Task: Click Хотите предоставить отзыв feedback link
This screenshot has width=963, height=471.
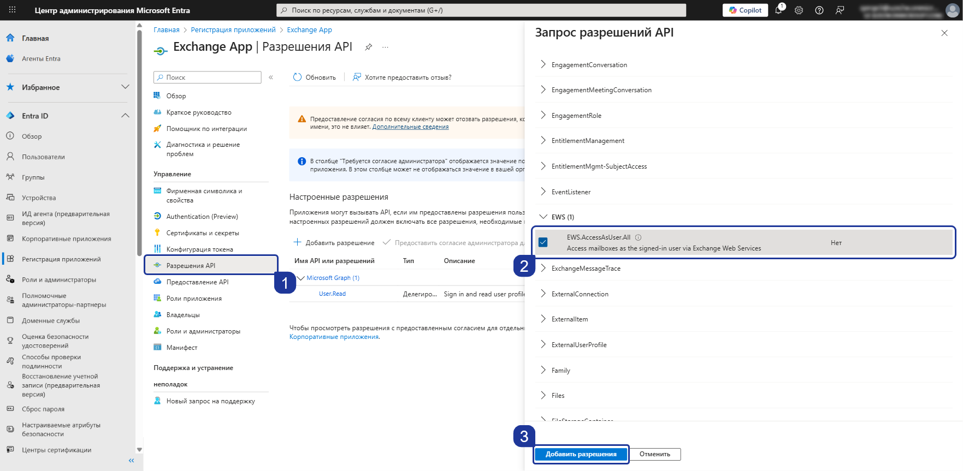Action: (x=403, y=77)
